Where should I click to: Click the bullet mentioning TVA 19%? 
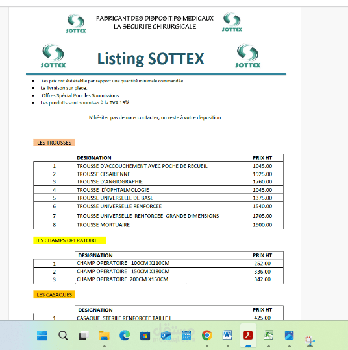[x=85, y=102]
